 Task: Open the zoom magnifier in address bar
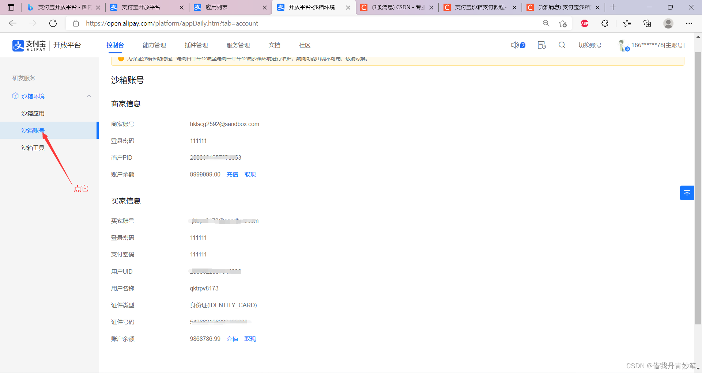point(546,23)
